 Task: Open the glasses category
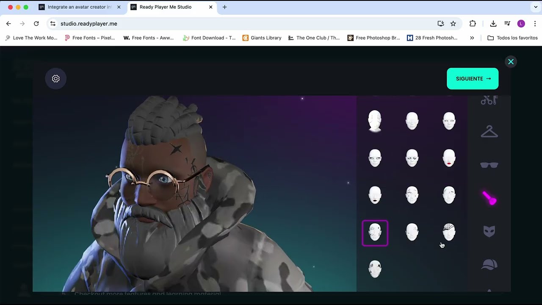tap(489, 165)
